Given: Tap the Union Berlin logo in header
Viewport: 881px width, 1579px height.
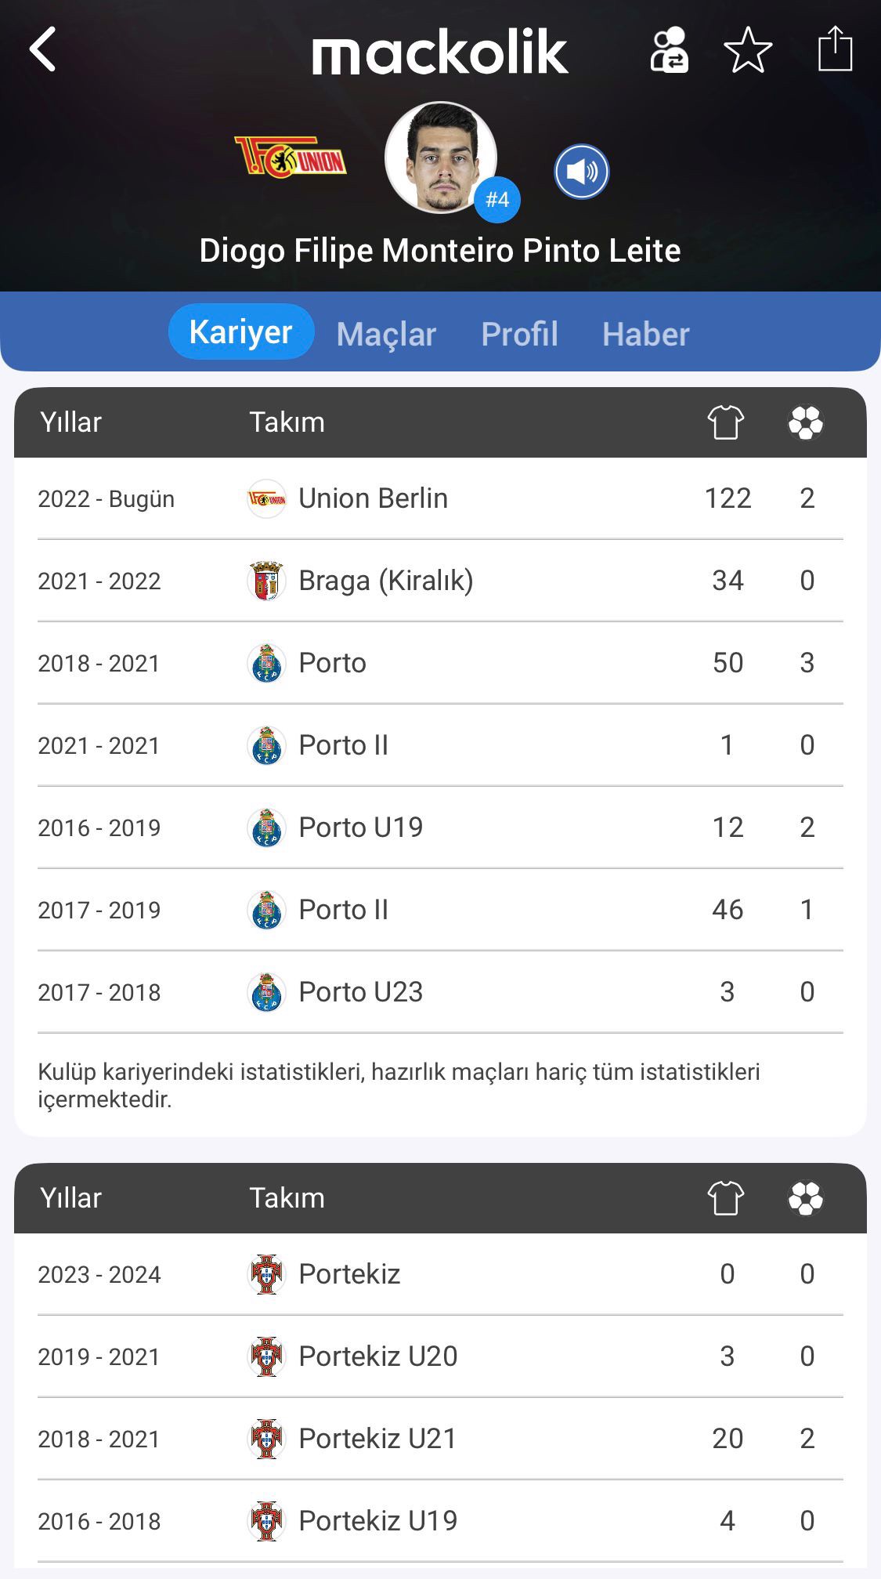Looking at the screenshot, I should (x=291, y=158).
